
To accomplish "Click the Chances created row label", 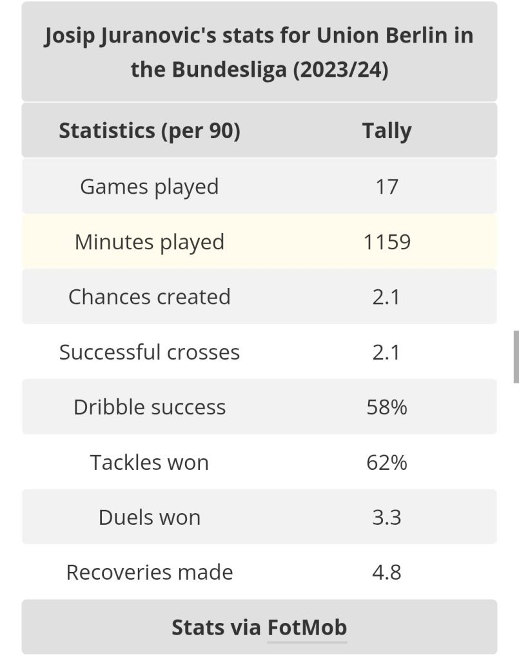I will [150, 297].
